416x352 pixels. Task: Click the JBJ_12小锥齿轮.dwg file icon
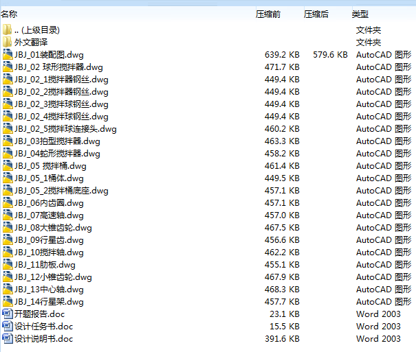[x=8, y=277]
